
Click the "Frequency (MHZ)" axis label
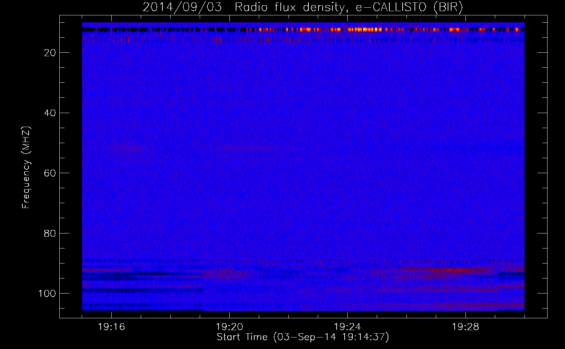(x=26, y=168)
